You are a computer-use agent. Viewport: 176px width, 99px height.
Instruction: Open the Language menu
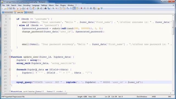(x=36, y=5)
